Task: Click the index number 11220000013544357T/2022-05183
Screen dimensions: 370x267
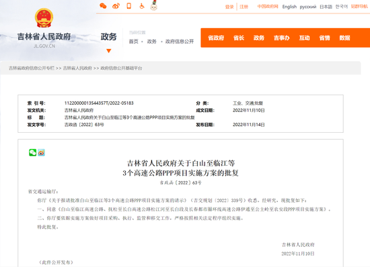Action: [99, 103]
